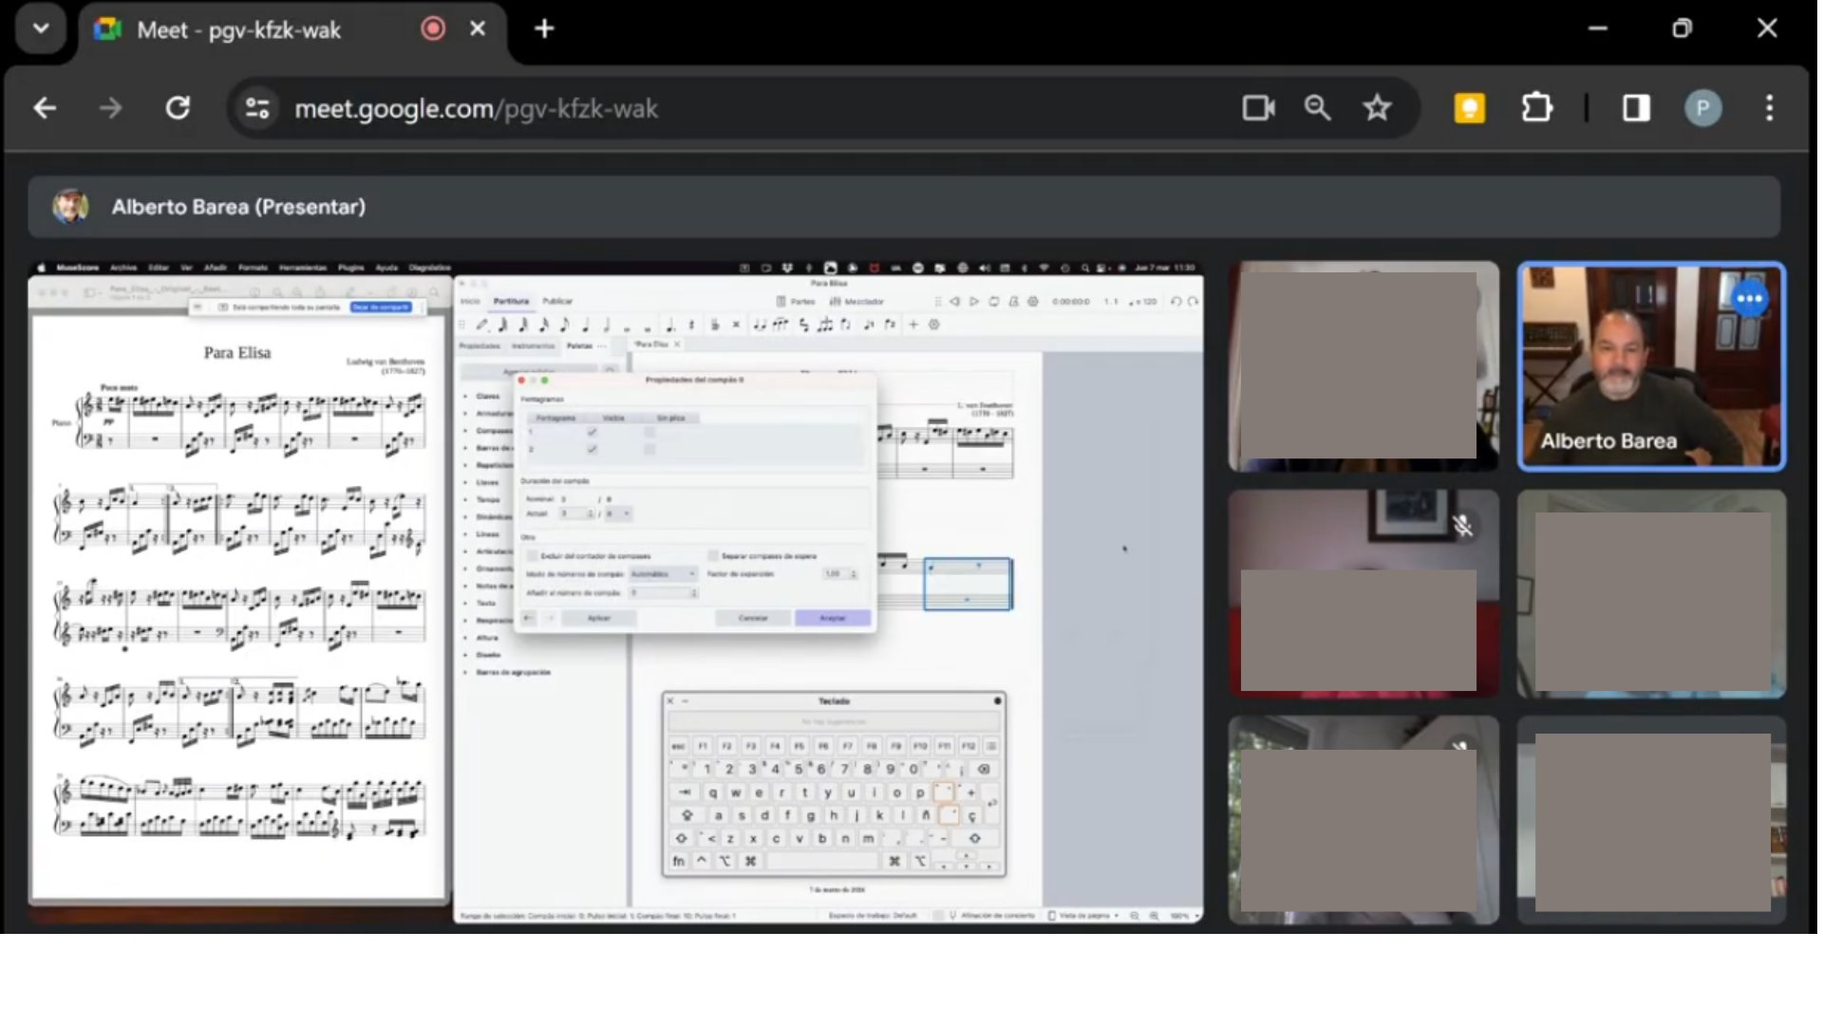
Task: Click Chrome's back navigation arrow
Action: tap(45, 108)
